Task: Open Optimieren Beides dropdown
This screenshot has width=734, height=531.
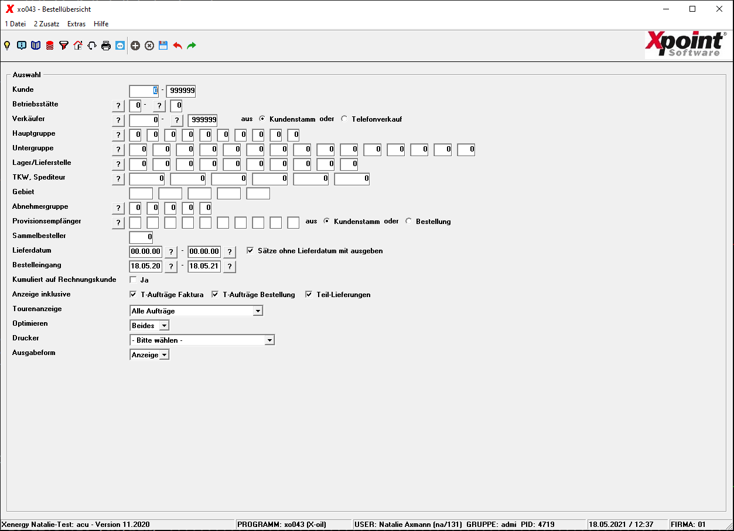Action: [149, 325]
